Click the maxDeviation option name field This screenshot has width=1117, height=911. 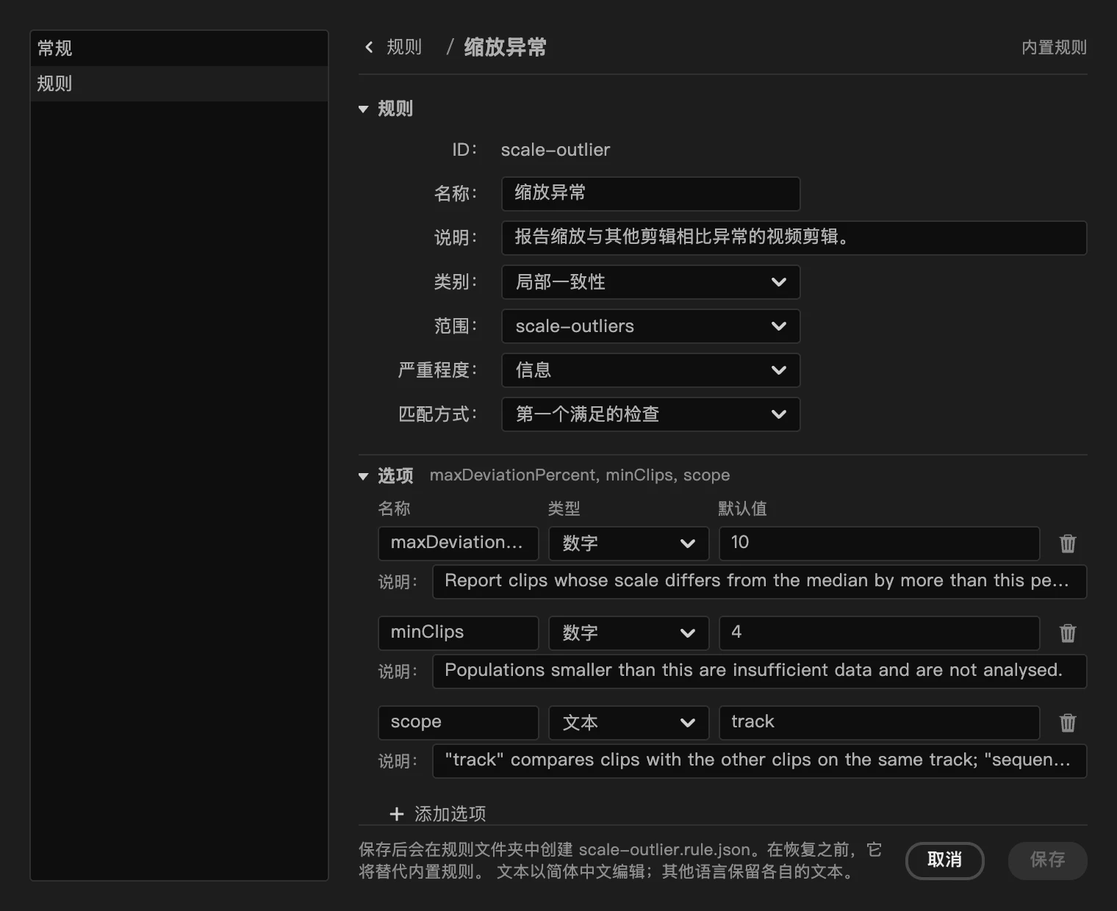(x=459, y=544)
